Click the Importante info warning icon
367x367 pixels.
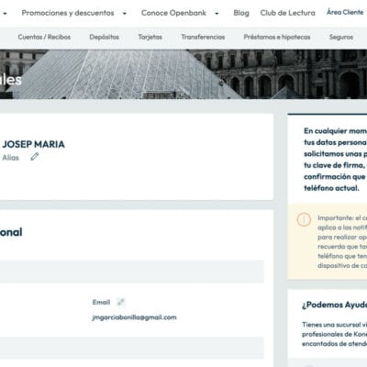tap(304, 219)
